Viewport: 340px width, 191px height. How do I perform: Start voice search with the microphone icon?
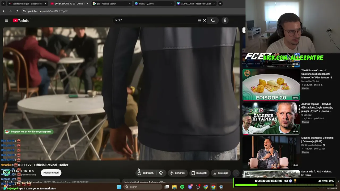pos(225,20)
